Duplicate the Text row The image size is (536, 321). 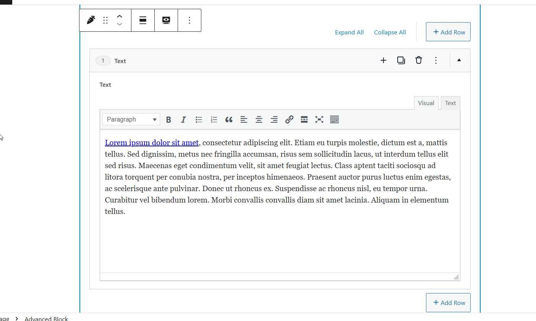pos(401,60)
